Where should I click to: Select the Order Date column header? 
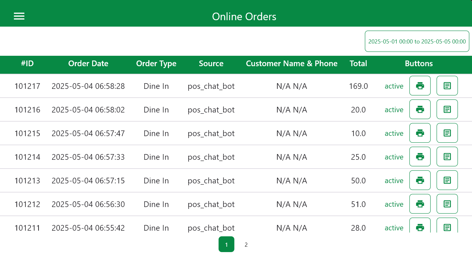click(88, 64)
